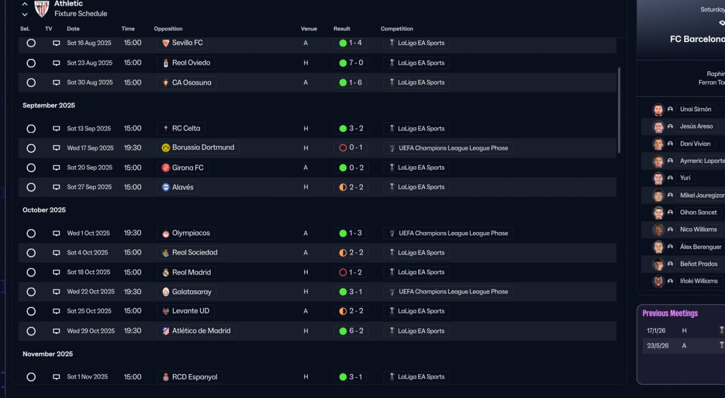Click Nico Williams' face portrait

tap(658, 230)
